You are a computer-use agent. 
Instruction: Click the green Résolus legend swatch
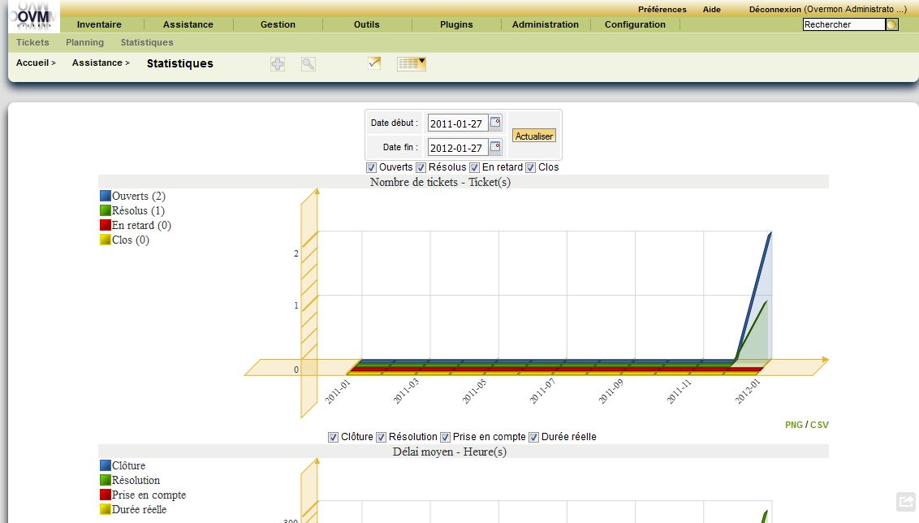click(x=106, y=210)
